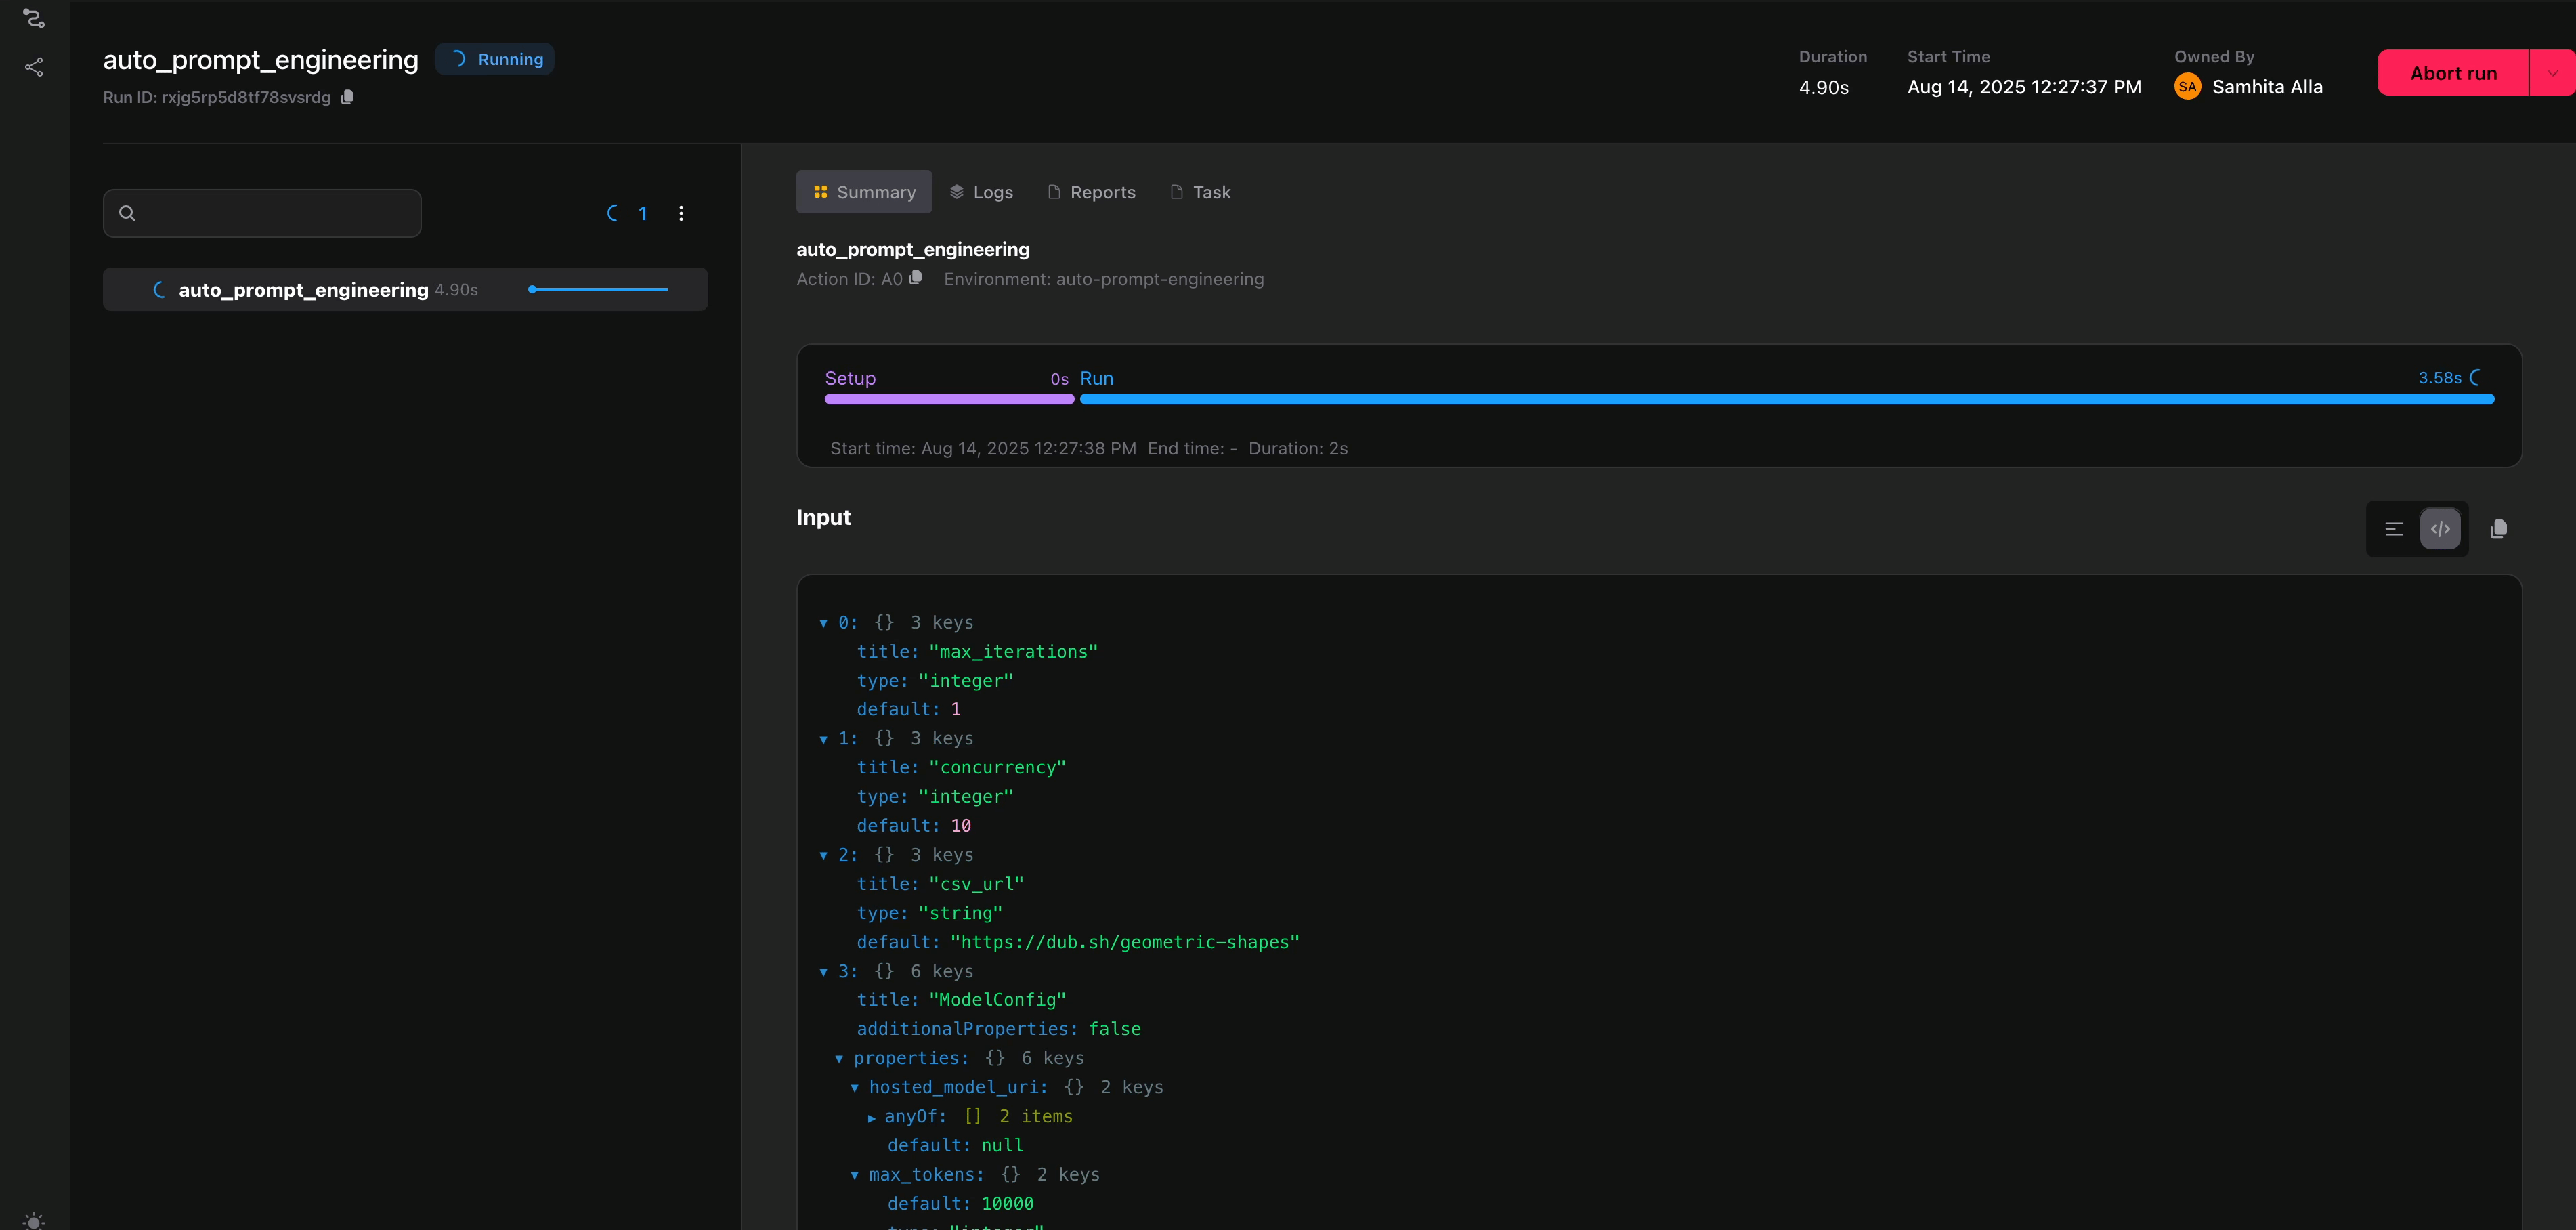Expand the anyOf array node
2576x1230 pixels.
point(872,1118)
